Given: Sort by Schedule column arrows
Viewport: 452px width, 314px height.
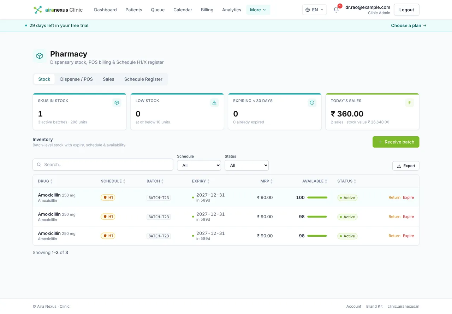Looking at the screenshot, I should 124,181.
